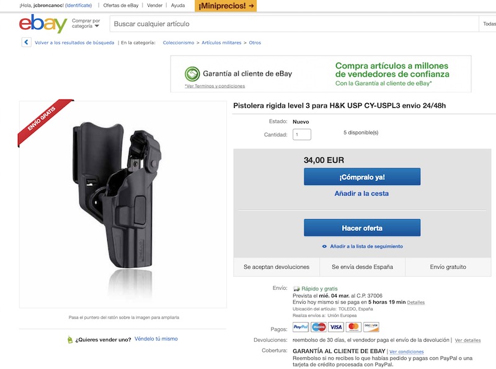
Task: Click the VISA card icon
Action: pyautogui.click(x=336, y=327)
